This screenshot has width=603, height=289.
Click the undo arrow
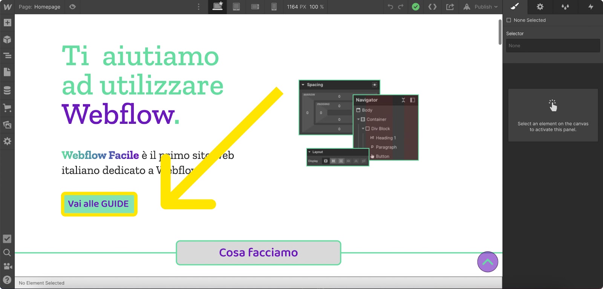pos(390,7)
